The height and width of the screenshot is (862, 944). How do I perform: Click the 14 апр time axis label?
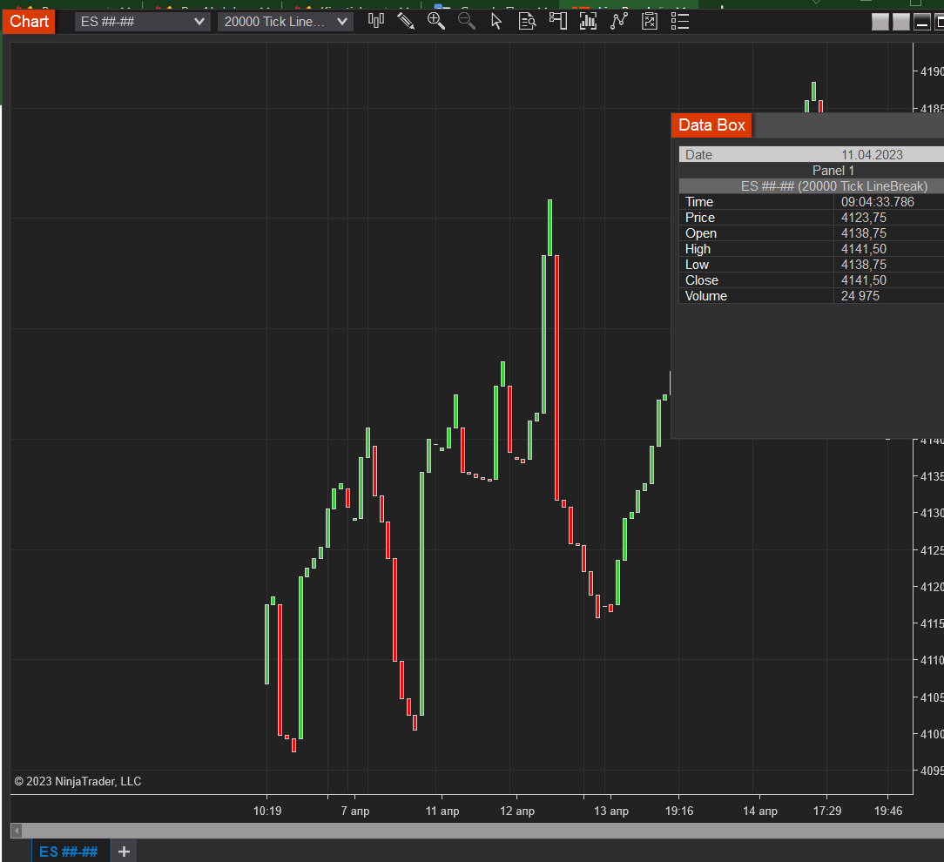pos(759,811)
